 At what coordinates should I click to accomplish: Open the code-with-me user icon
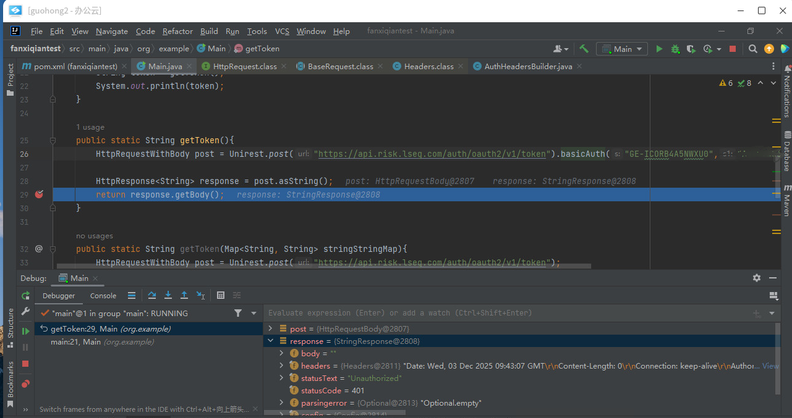pos(561,49)
